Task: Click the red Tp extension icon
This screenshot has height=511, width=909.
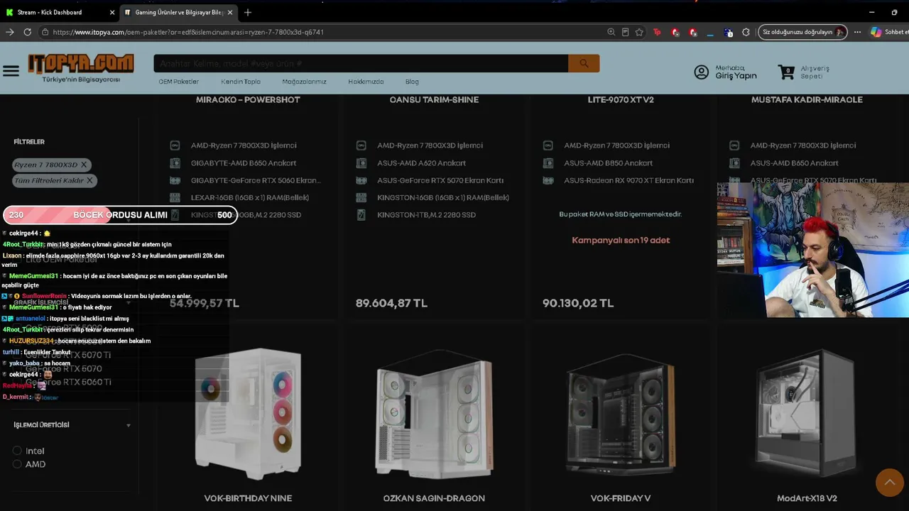Action: click(x=657, y=32)
